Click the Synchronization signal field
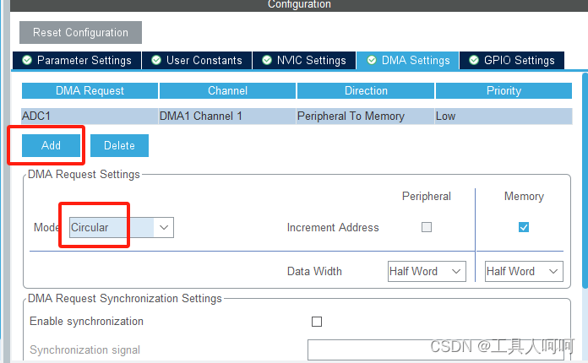 pyautogui.click(x=436, y=349)
